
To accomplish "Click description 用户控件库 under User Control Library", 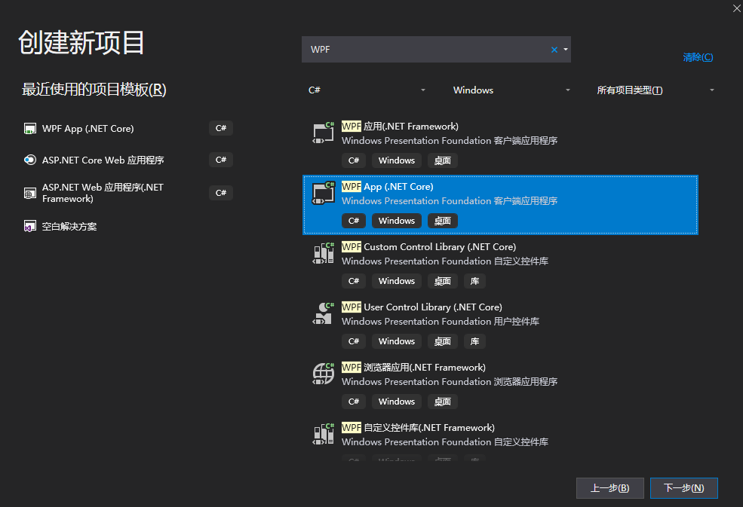I will tap(517, 322).
